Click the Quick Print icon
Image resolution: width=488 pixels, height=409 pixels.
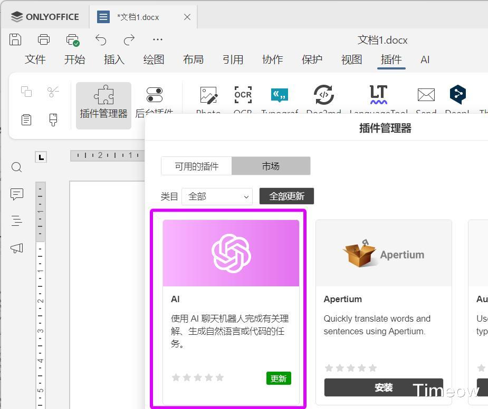73,40
